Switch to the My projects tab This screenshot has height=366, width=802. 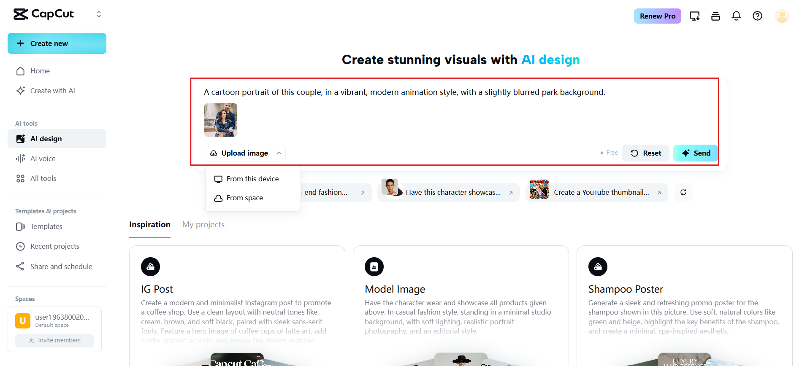point(203,225)
